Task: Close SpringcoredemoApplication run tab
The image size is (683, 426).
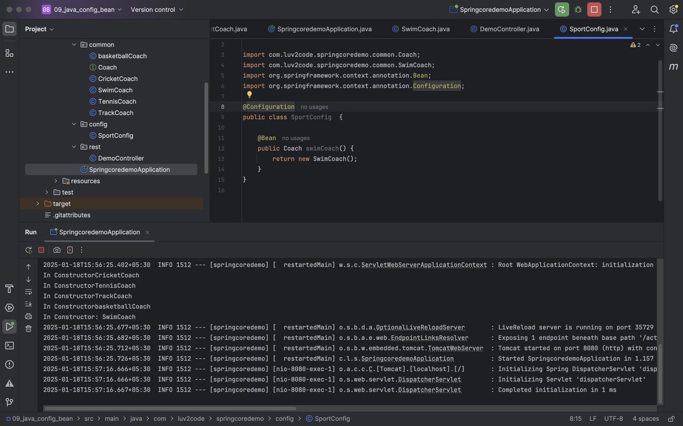Action: coord(147,232)
